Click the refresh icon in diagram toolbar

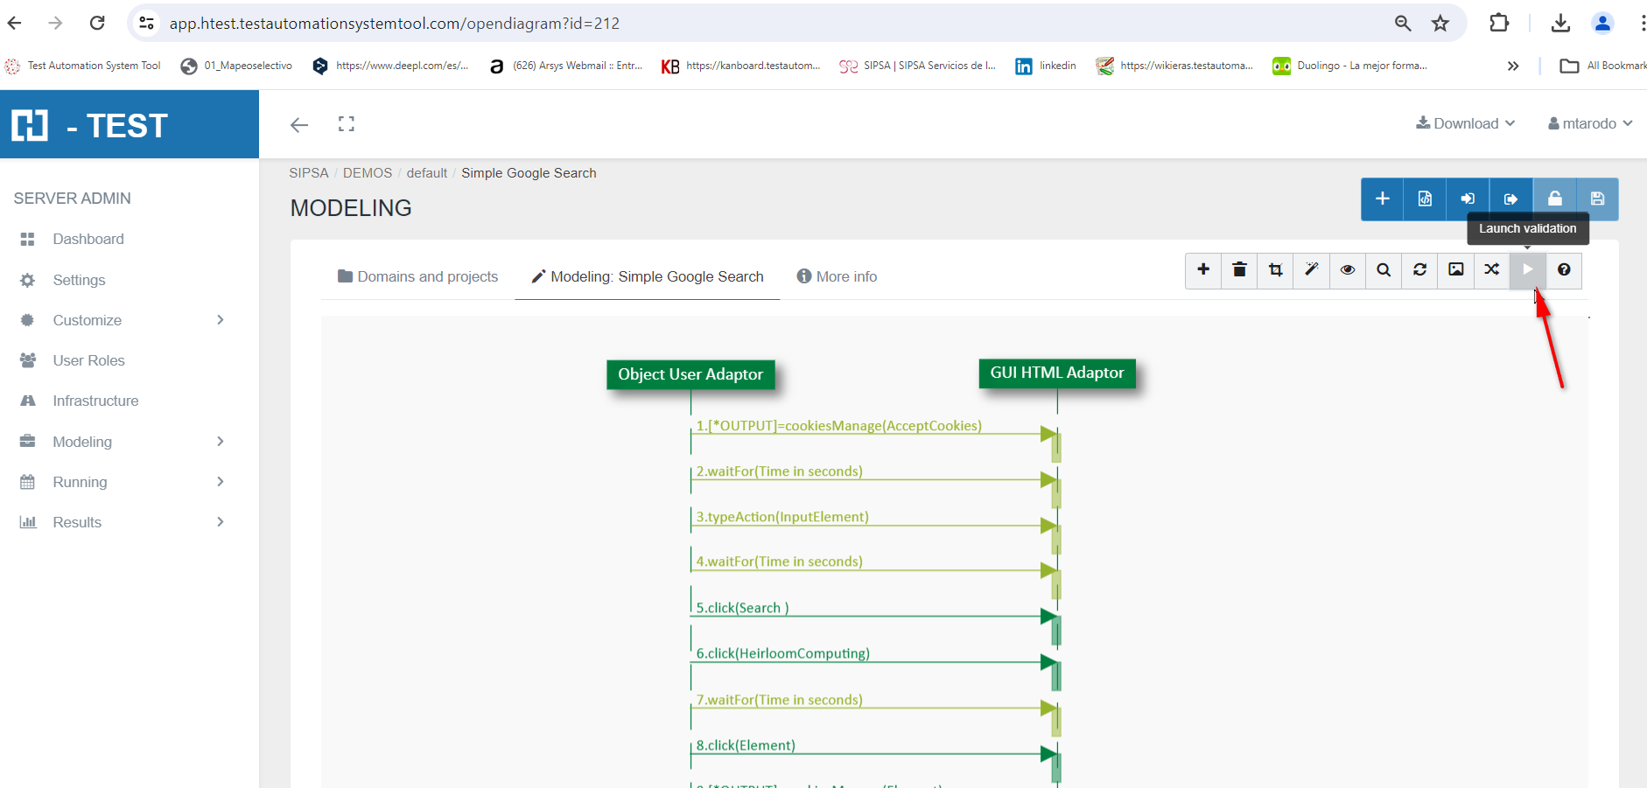1419,270
